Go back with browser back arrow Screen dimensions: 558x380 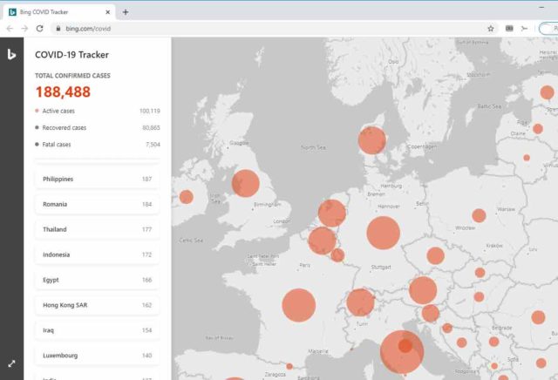(10, 29)
